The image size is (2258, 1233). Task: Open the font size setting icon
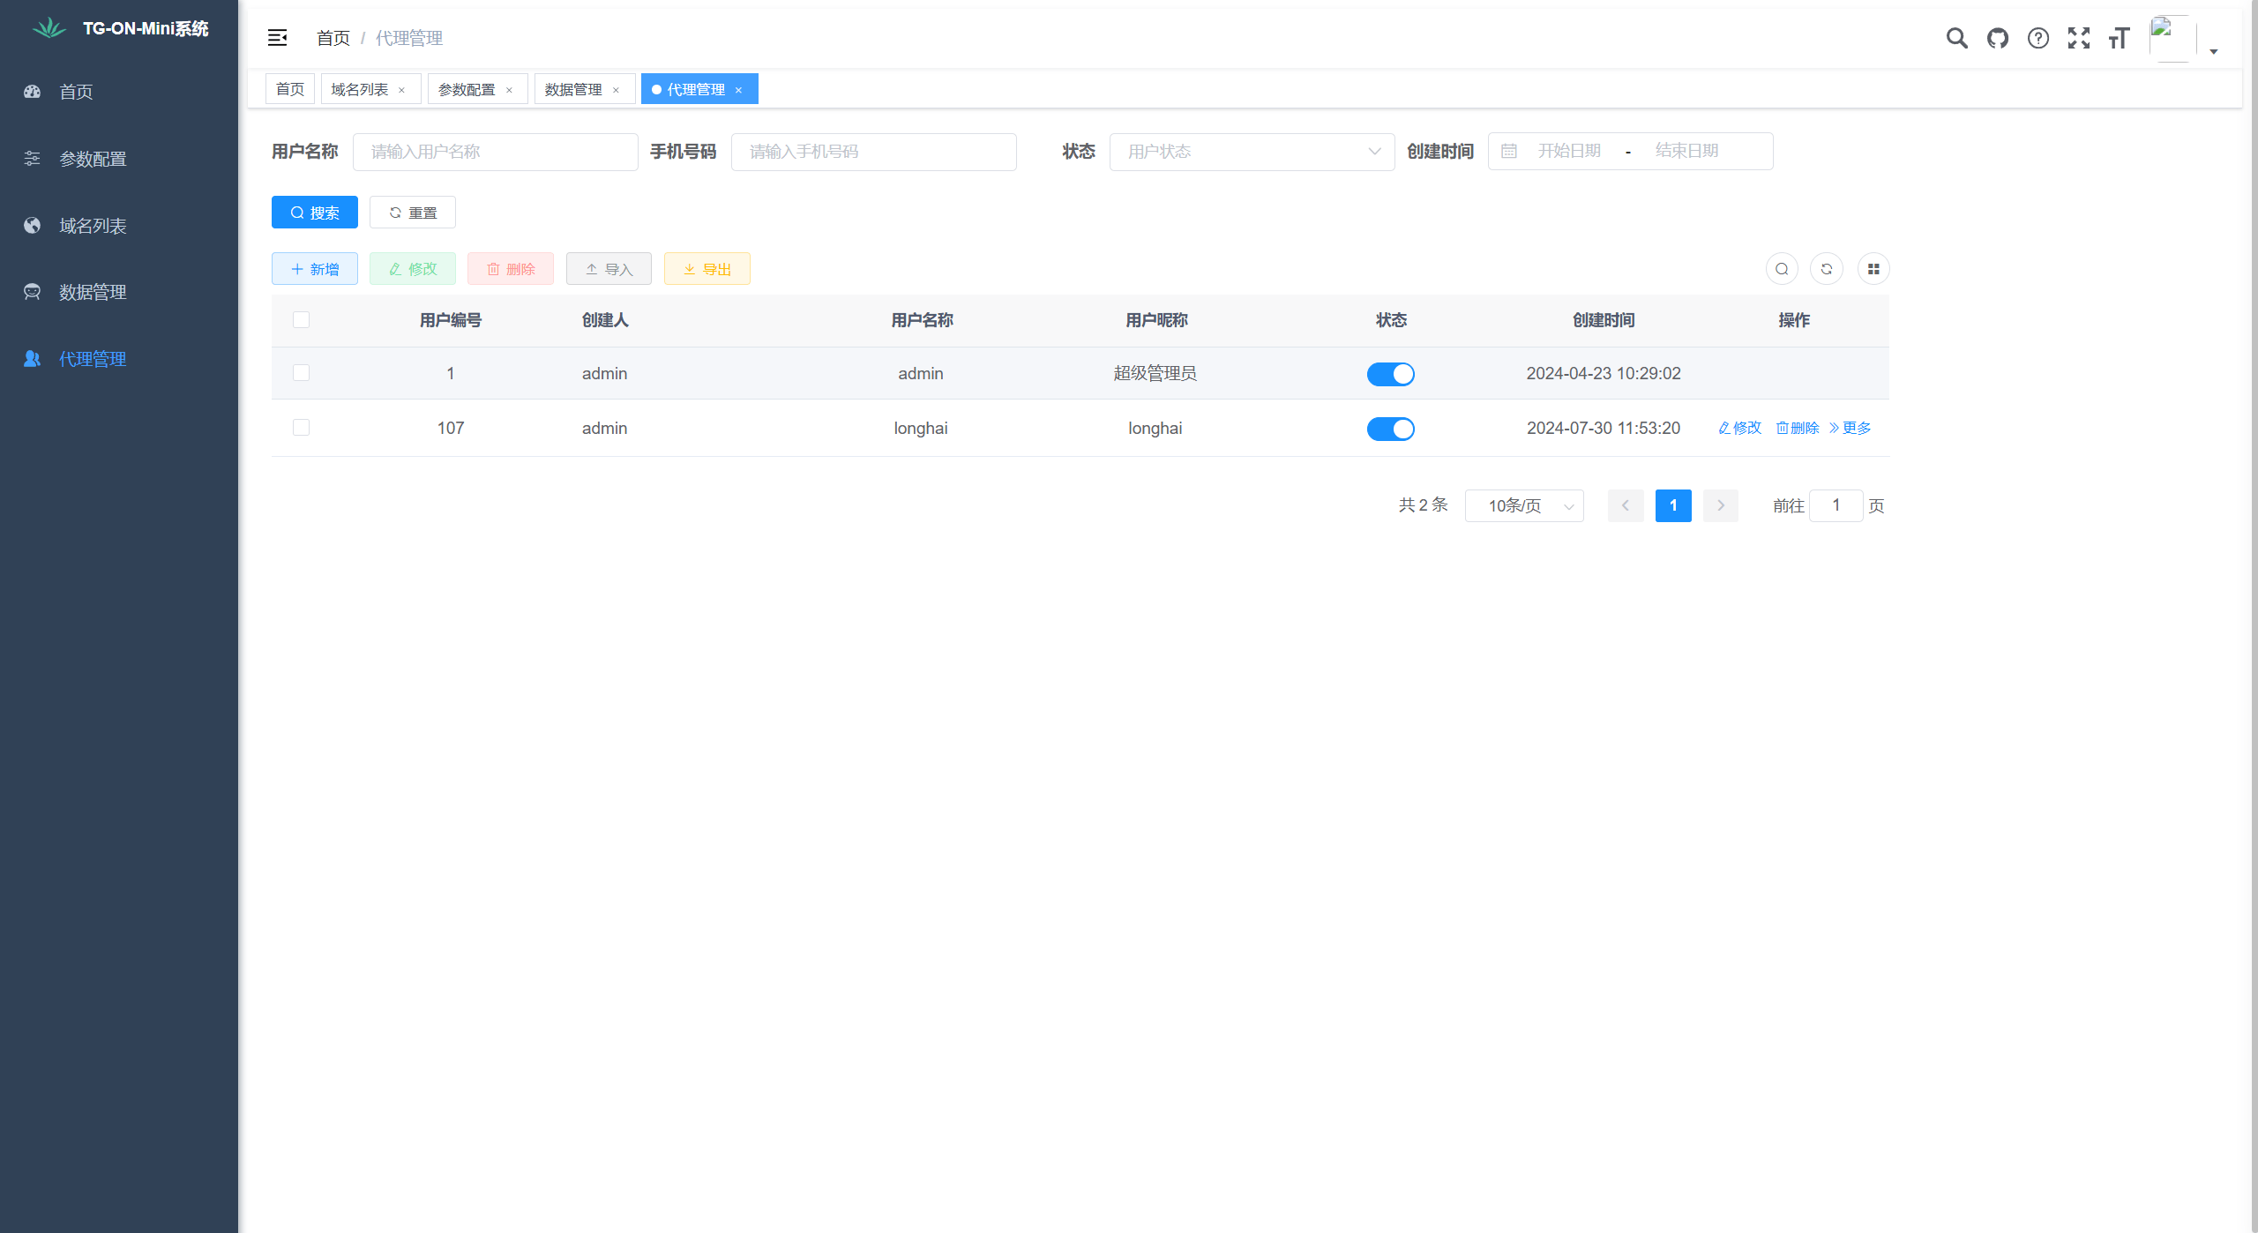[x=2119, y=38]
